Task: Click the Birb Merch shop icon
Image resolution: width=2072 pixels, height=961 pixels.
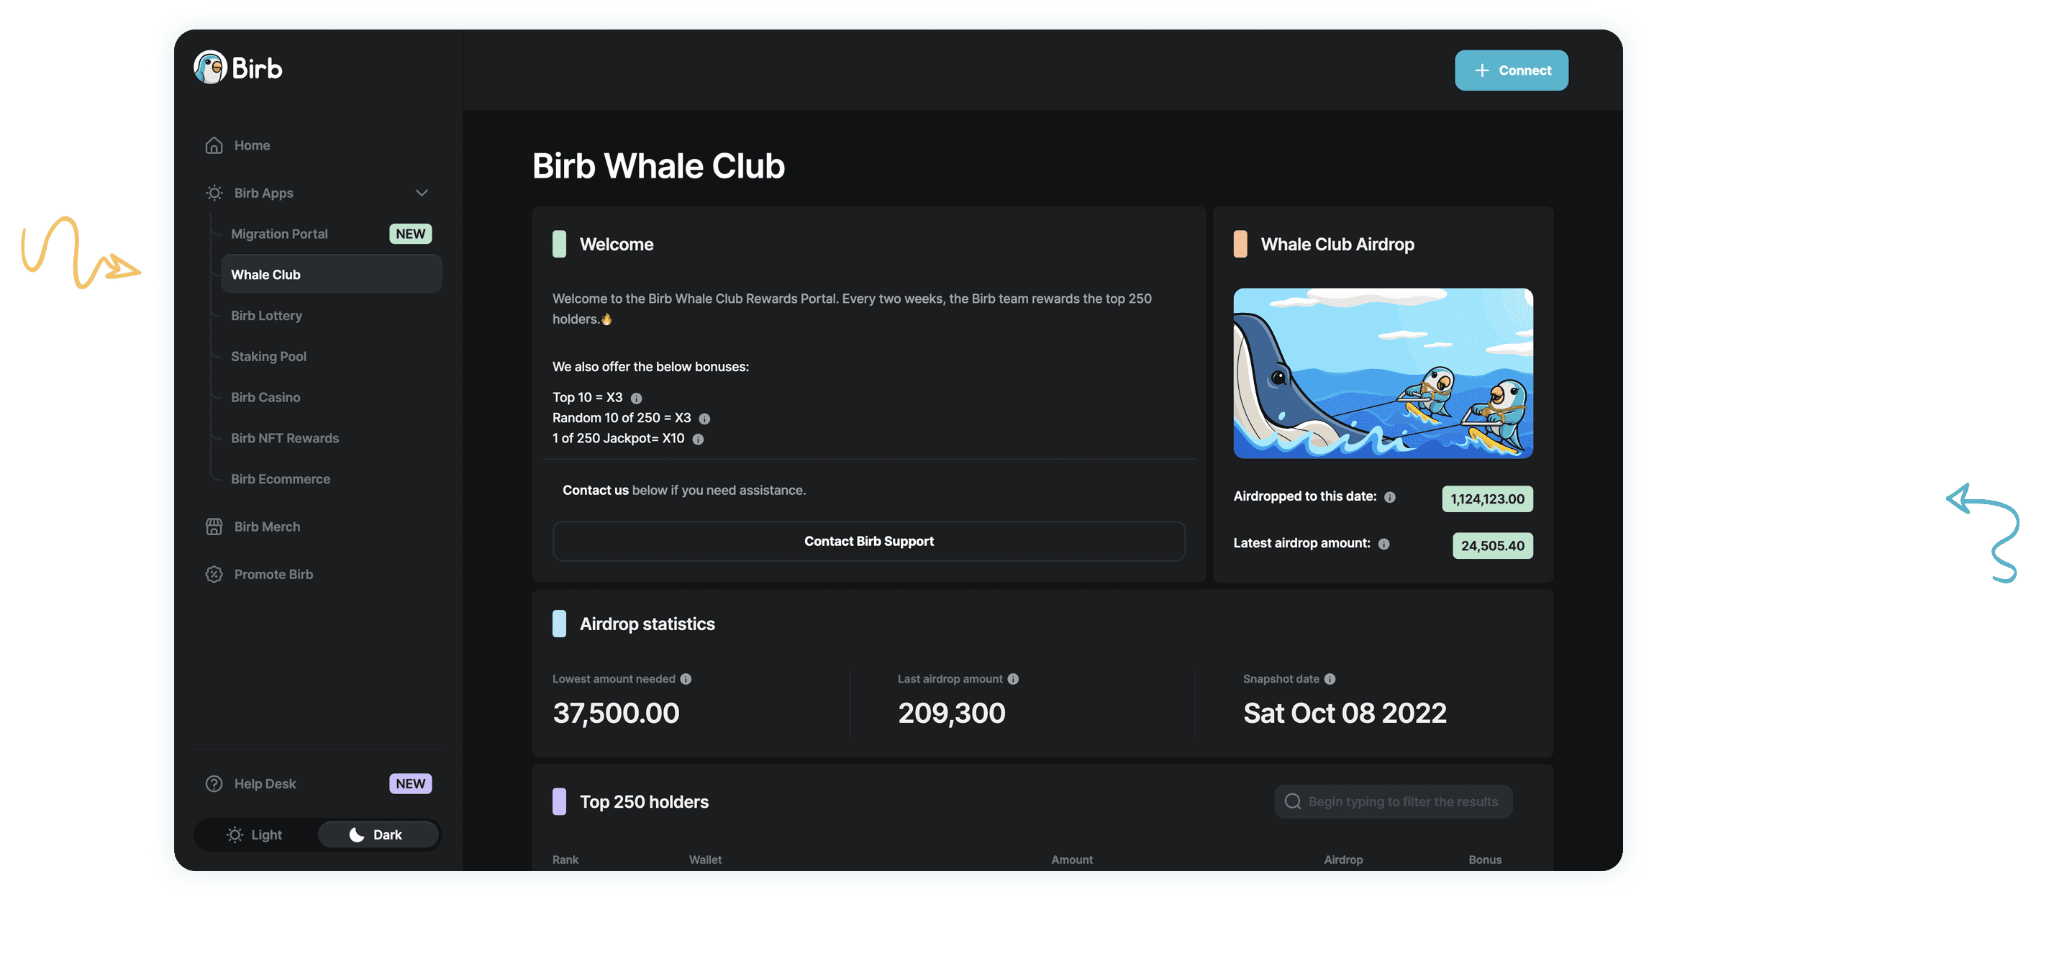Action: [214, 527]
